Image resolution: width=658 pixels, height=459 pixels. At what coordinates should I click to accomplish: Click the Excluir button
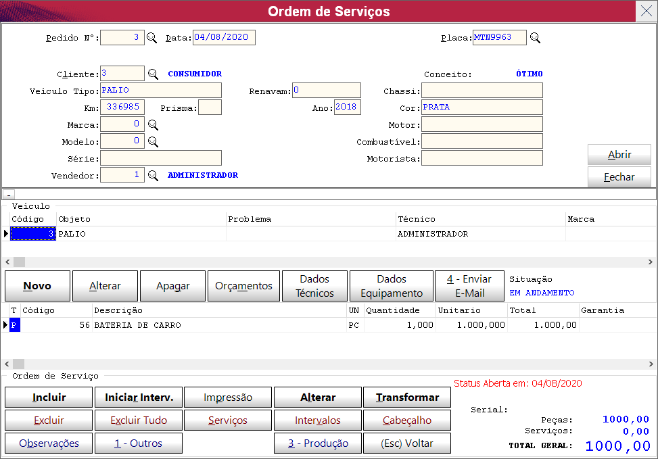pyautogui.click(x=49, y=420)
